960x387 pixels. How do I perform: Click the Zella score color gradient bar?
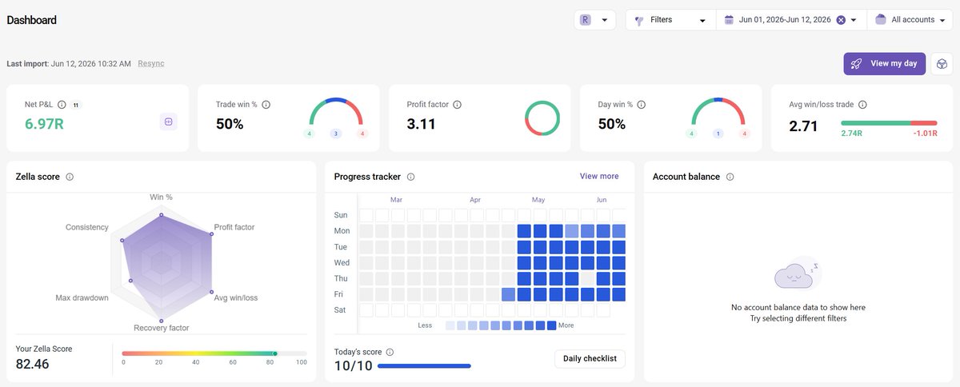(214, 353)
